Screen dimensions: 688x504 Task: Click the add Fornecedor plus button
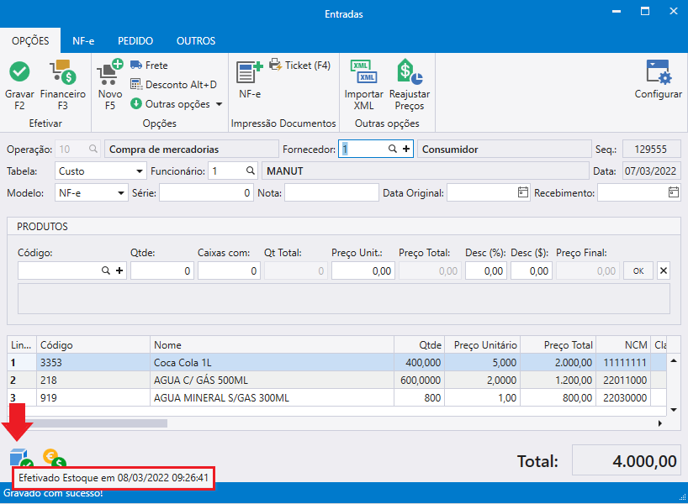coord(406,149)
